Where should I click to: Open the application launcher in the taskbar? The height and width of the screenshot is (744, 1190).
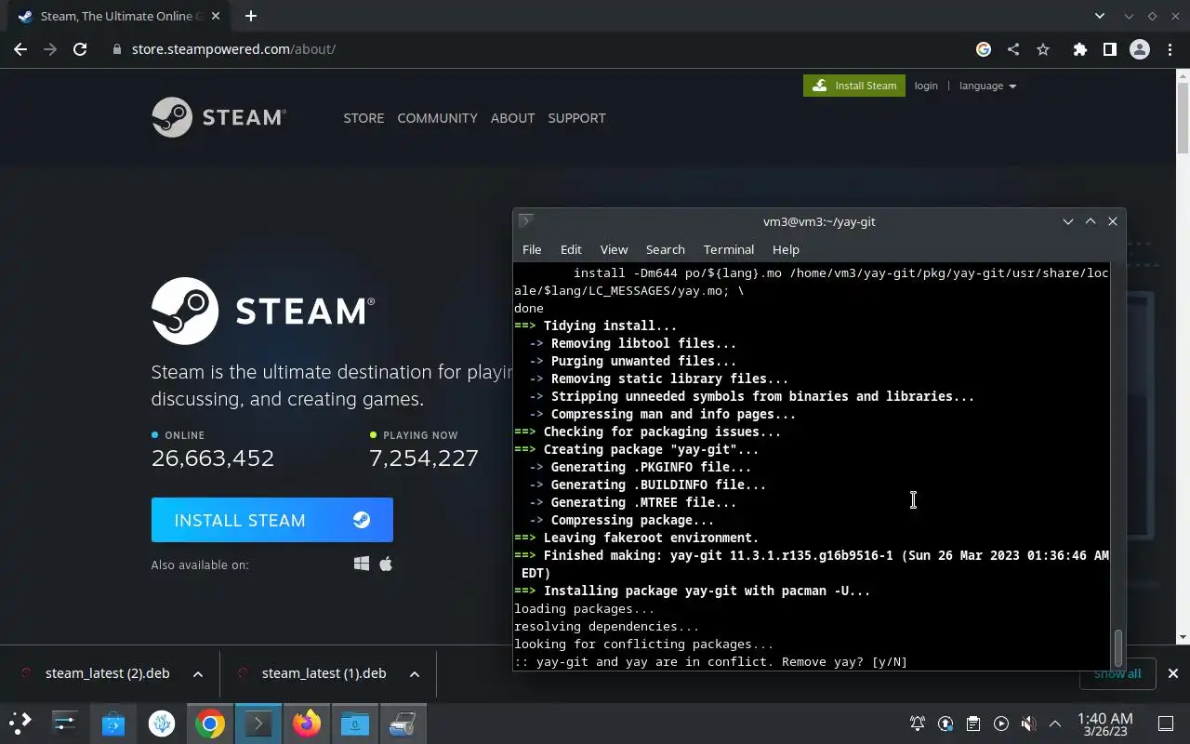(x=20, y=722)
